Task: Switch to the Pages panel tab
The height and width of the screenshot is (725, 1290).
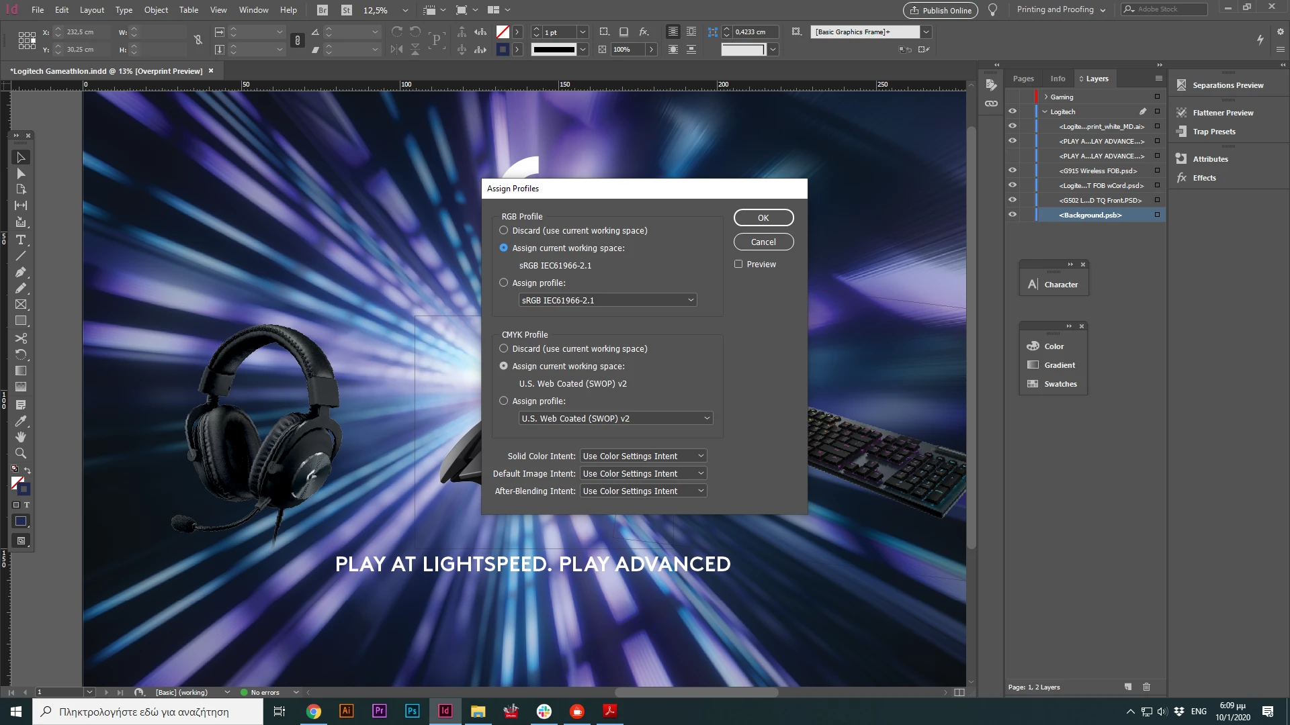Action: pyautogui.click(x=1023, y=79)
